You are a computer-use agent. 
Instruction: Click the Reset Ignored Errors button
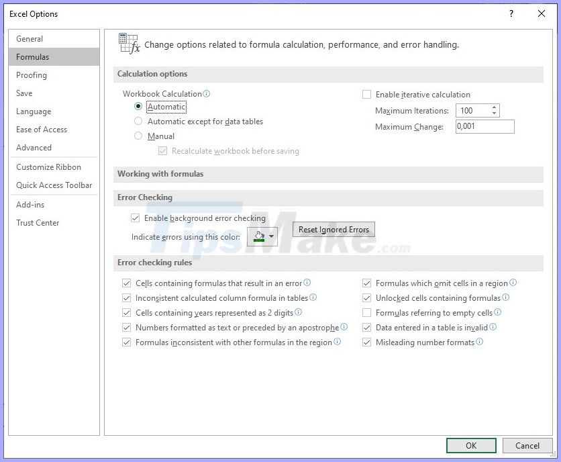tap(334, 229)
